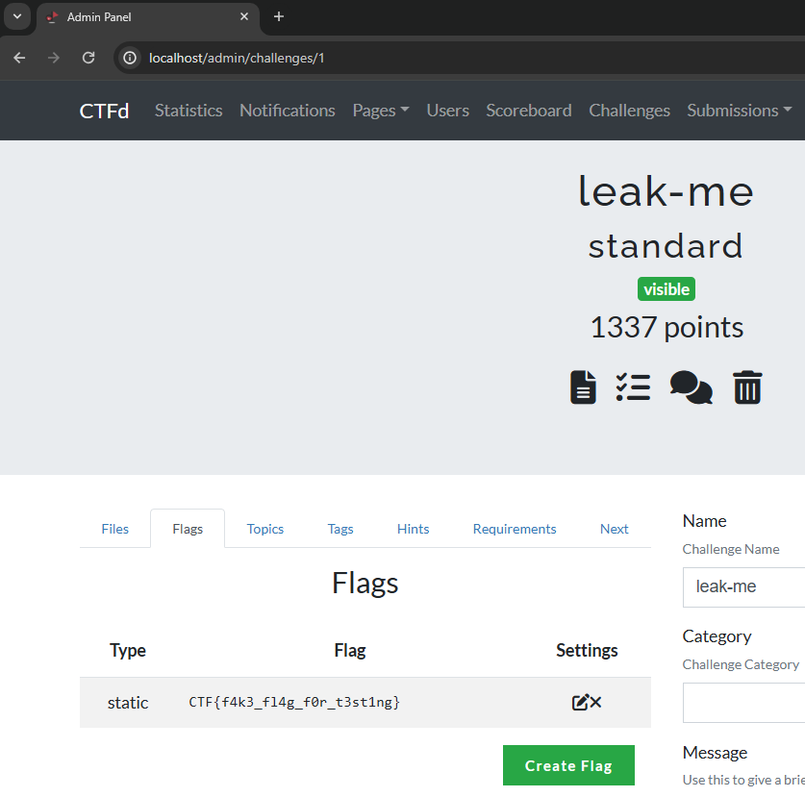
Task: Click the green 'visible' badge
Action: [x=667, y=289]
